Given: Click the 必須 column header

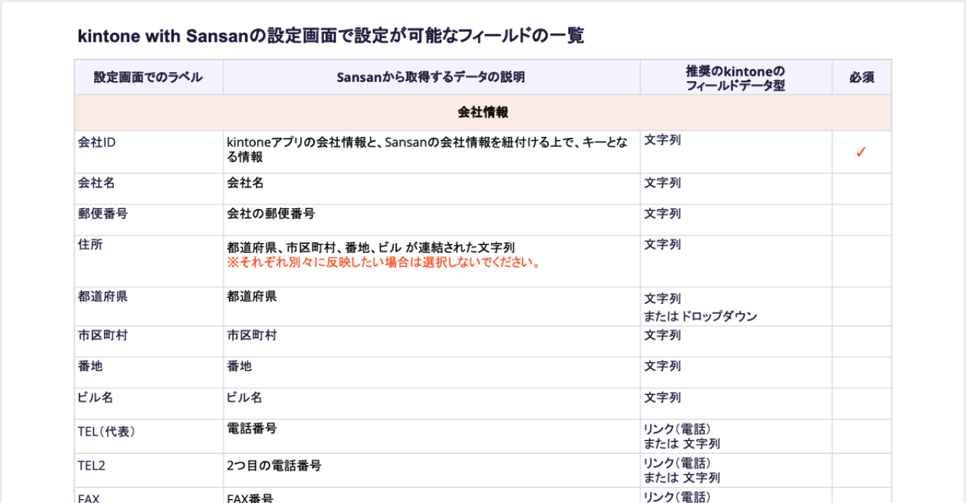Looking at the screenshot, I should pyautogui.click(x=861, y=77).
